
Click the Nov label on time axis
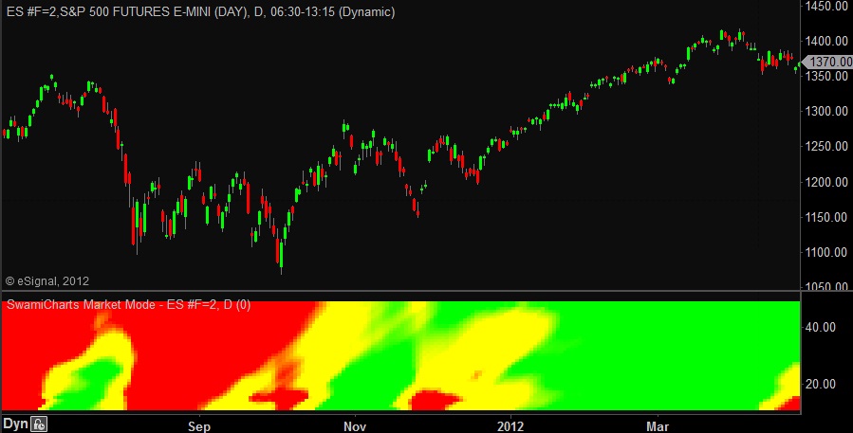point(355,426)
